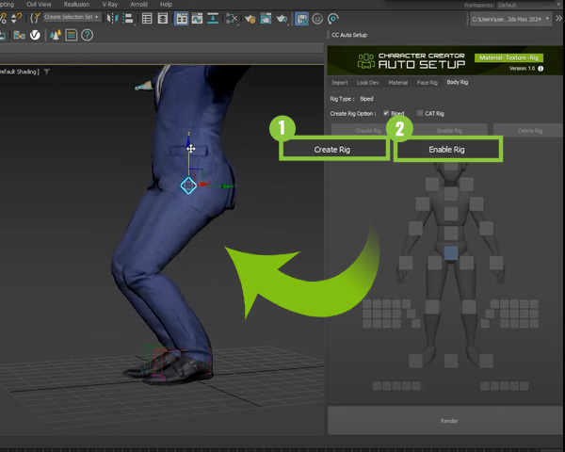Viewport: 565px width, 452px height.
Task: Open the project path dropdown arrow
Action: click(547, 19)
